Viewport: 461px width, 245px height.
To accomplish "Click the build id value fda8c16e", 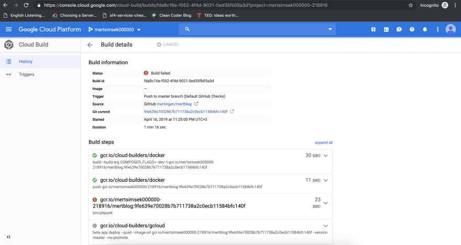I will click(179, 81).
